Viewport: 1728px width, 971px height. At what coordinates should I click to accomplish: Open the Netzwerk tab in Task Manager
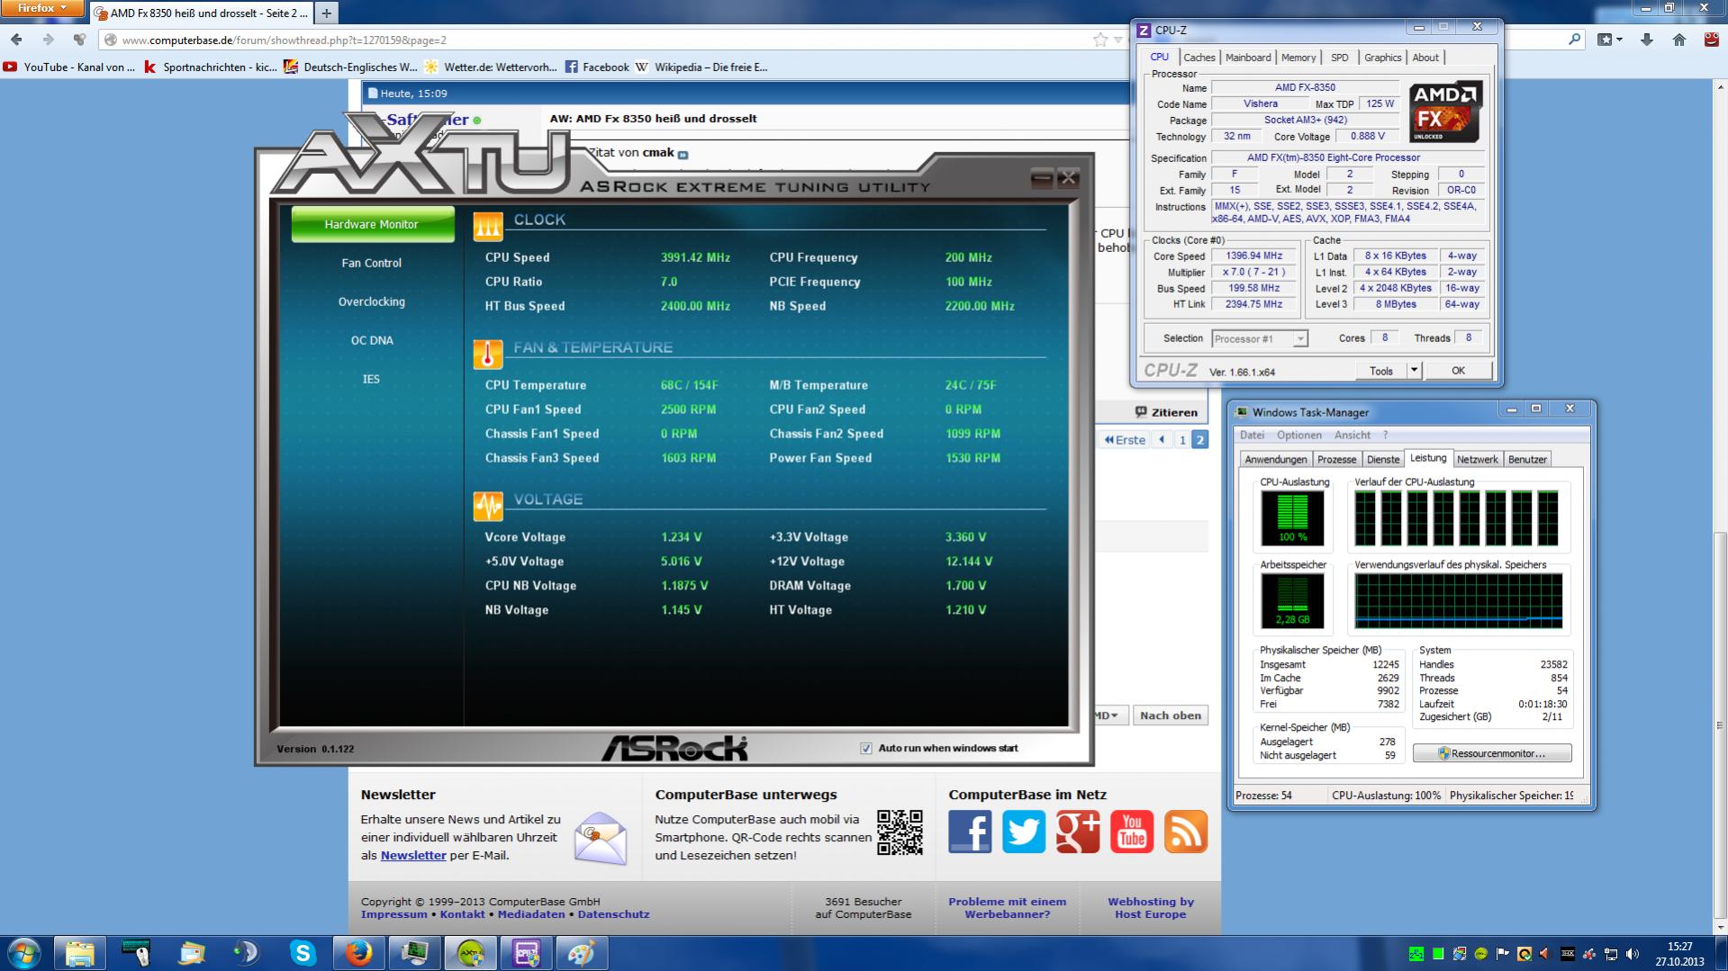pyautogui.click(x=1478, y=459)
